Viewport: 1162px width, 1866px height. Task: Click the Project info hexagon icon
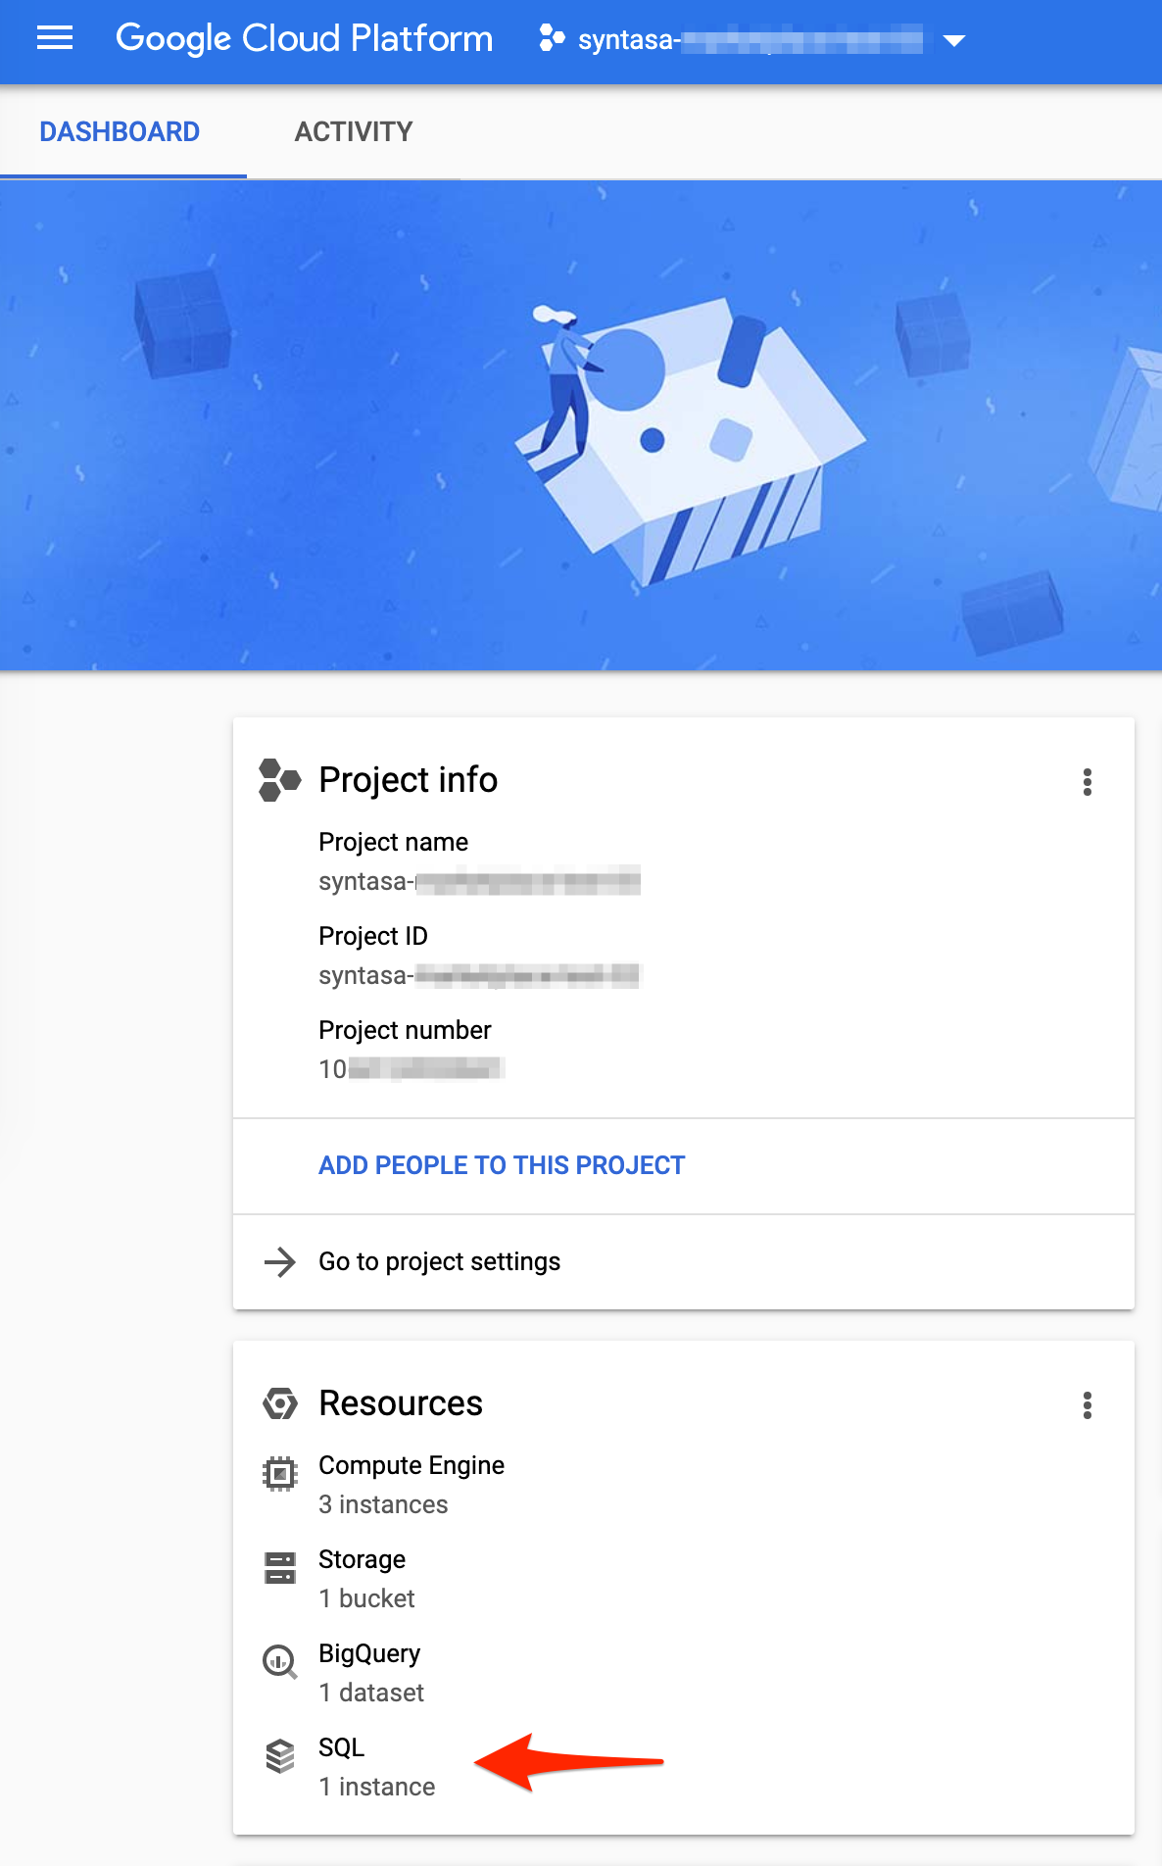[279, 780]
